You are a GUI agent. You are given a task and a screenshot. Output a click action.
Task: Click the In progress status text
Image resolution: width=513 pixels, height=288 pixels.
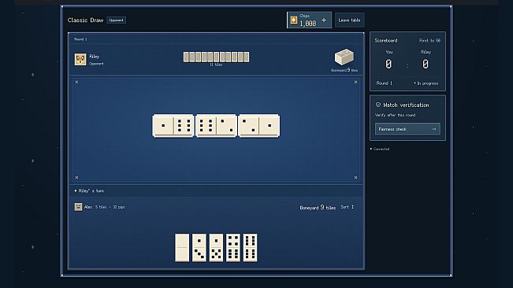coord(427,83)
